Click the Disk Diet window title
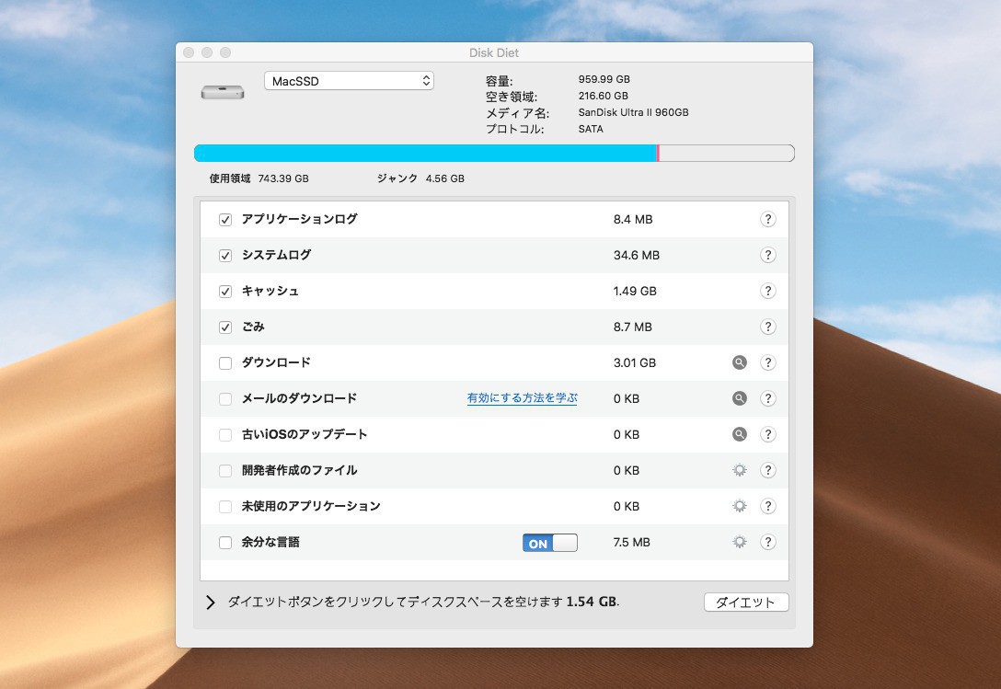Image resolution: width=1001 pixels, height=689 pixels. pos(494,52)
